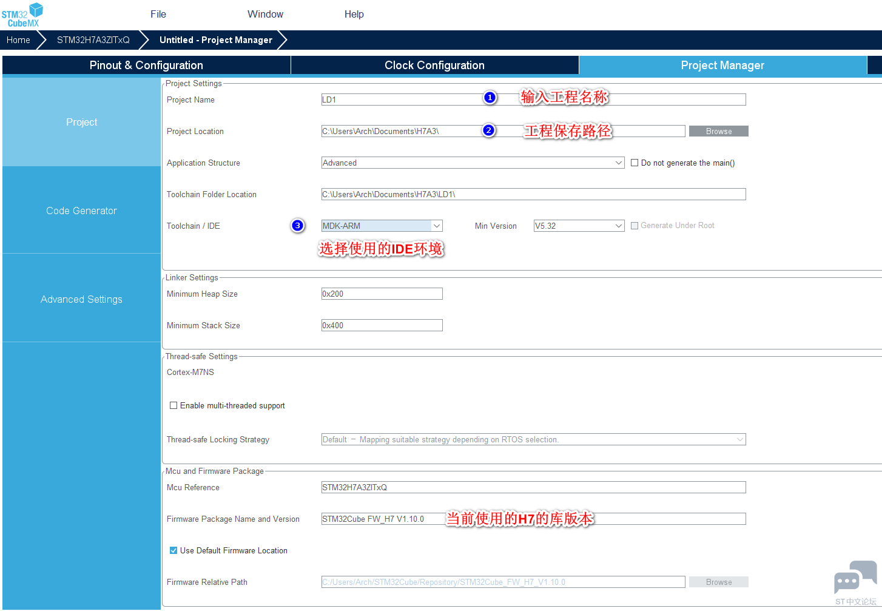Open the File menu
Image resolution: width=882 pixels, height=611 pixels.
click(x=158, y=15)
